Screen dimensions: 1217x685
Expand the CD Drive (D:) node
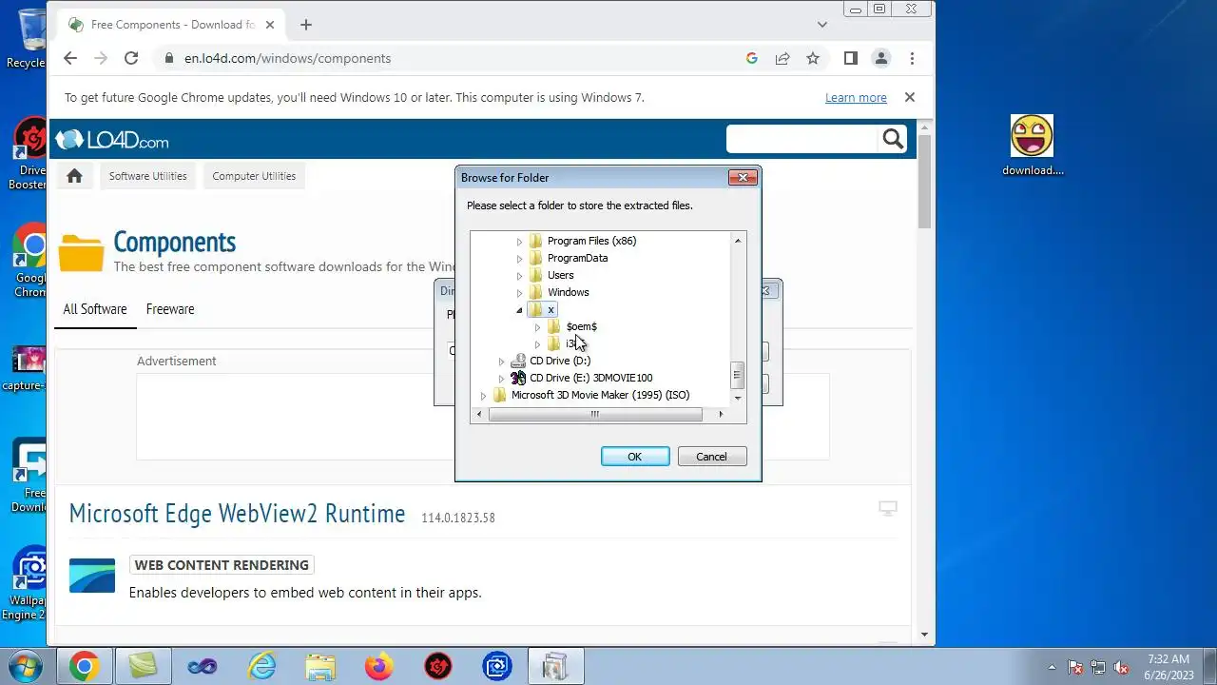501,362
